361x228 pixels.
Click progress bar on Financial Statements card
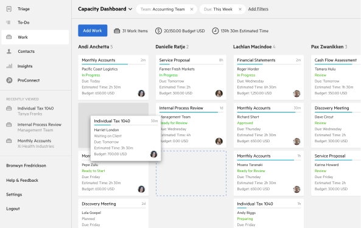pos(269,64)
